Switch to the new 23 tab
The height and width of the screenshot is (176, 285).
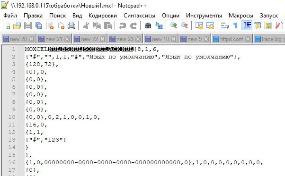point(125,39)
